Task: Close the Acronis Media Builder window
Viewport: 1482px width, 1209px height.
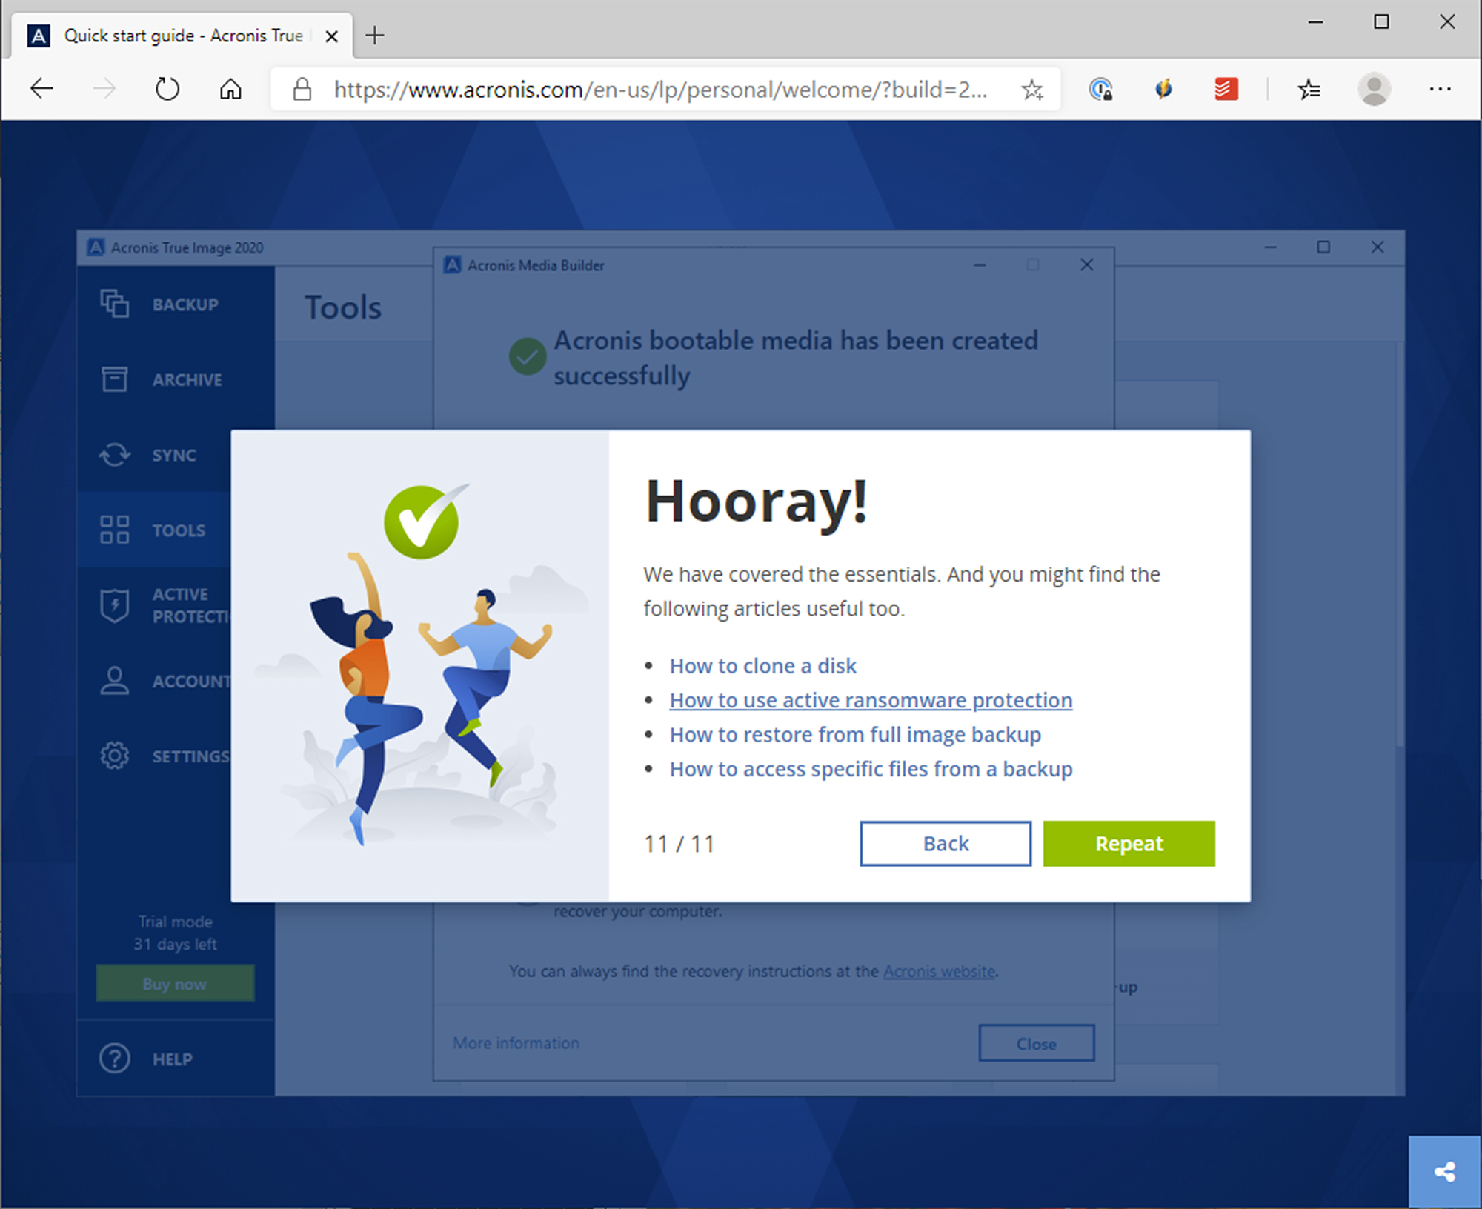Action: point(1086,264)
